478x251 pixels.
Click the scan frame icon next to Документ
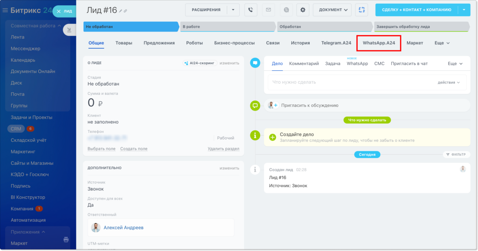tap(361, 10)
